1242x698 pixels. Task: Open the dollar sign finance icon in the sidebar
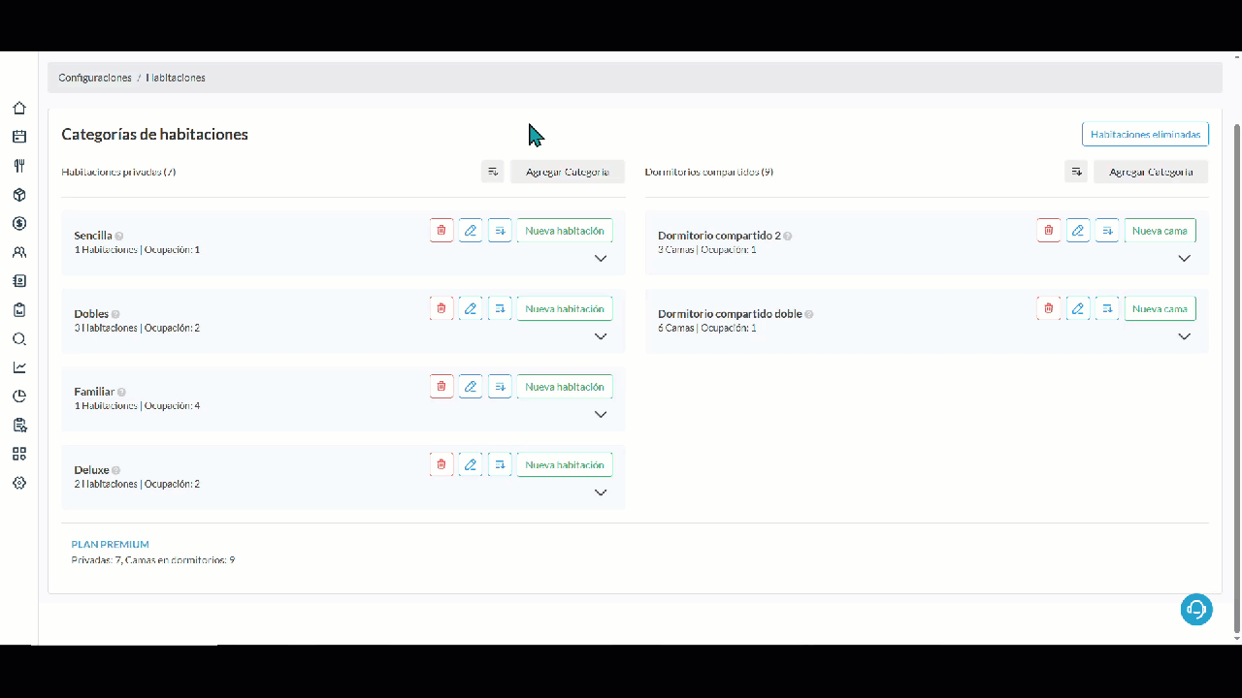[x=19, y=223]
